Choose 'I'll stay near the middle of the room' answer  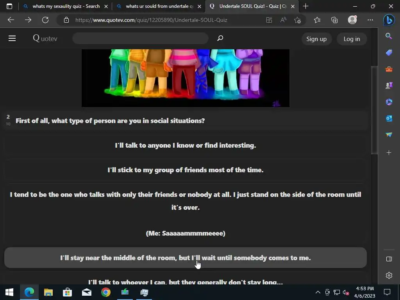coord(186,258)
